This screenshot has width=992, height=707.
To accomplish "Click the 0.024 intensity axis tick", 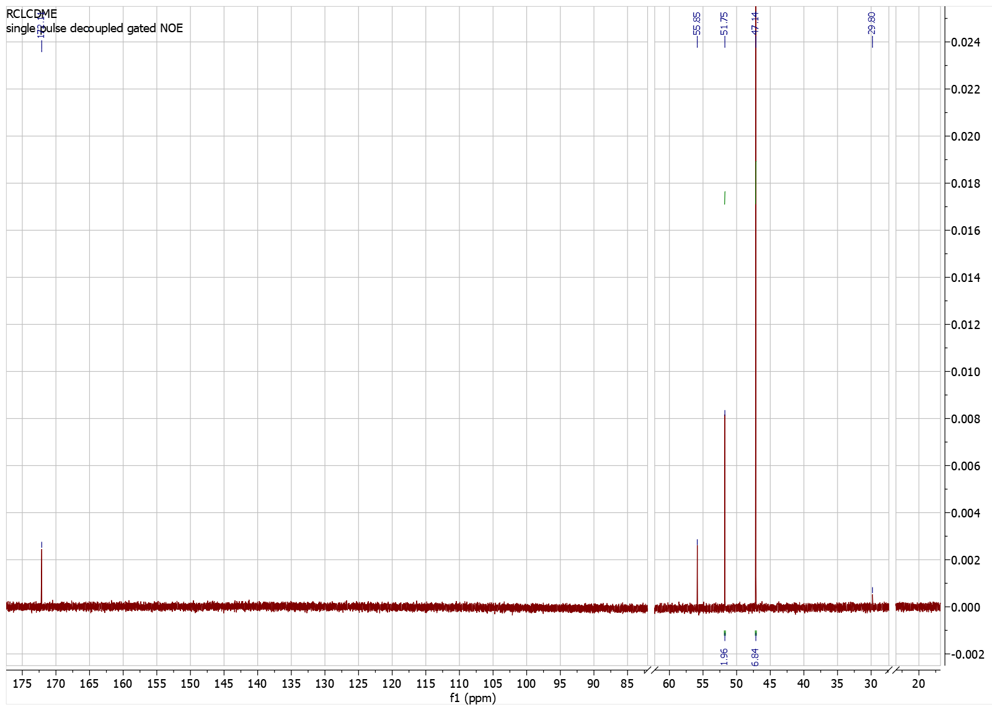I will point(965,42).
